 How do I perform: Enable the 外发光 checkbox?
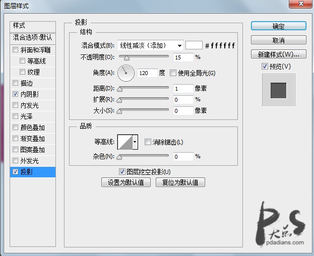(x=15, y=161)
